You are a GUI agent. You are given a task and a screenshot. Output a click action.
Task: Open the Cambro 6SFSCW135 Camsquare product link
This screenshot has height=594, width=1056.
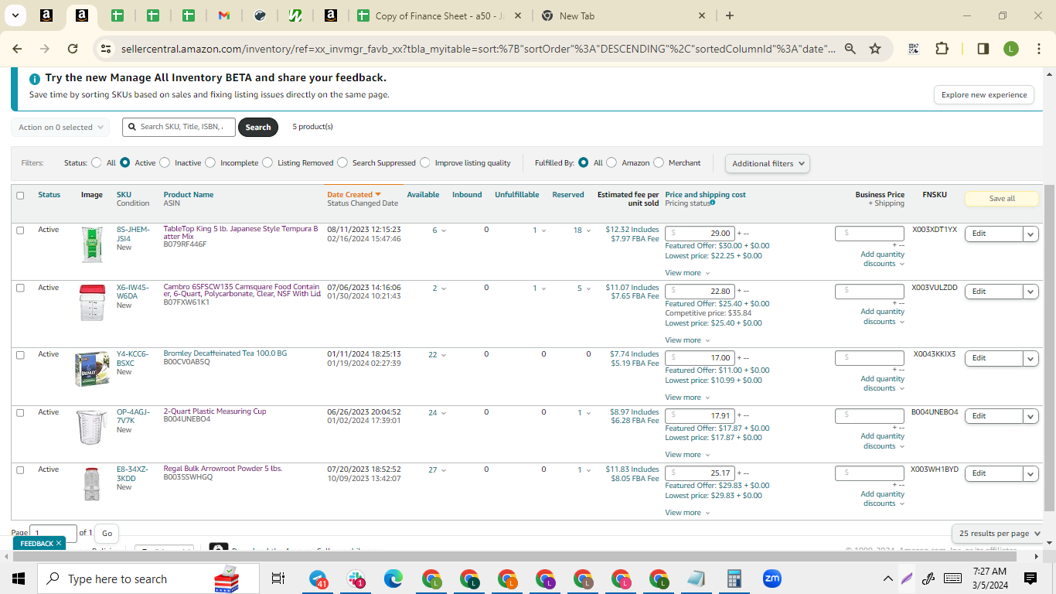[x=241, y=291]
